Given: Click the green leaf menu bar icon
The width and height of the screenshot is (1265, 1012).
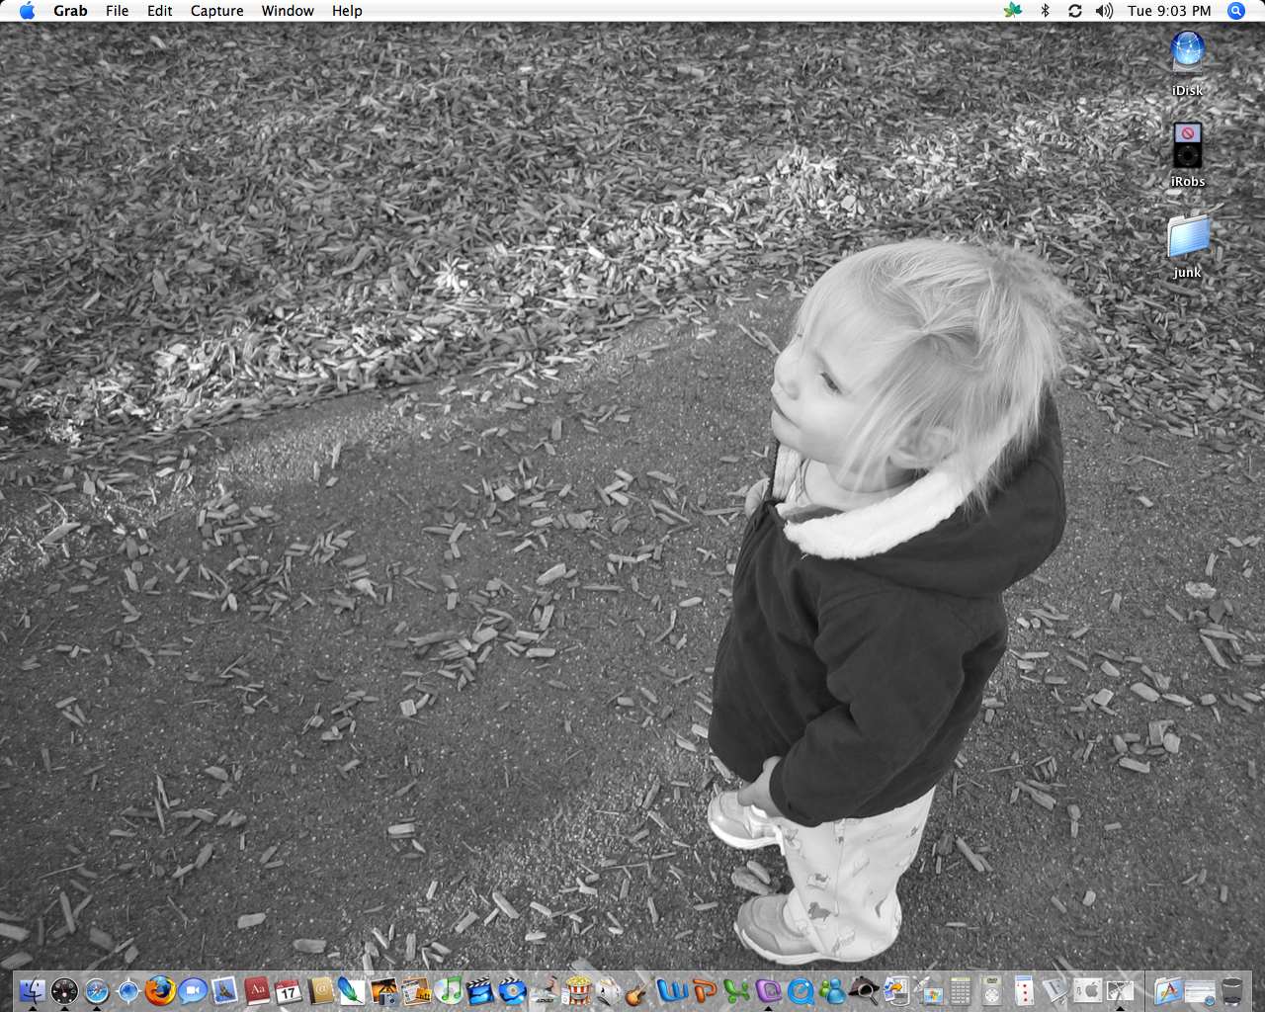Looking at the screenshot, I should tap(1012, 11).
